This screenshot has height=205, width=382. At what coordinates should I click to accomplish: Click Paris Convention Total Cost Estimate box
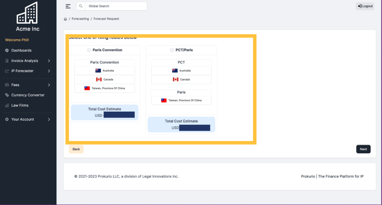(x=104, y=112)
